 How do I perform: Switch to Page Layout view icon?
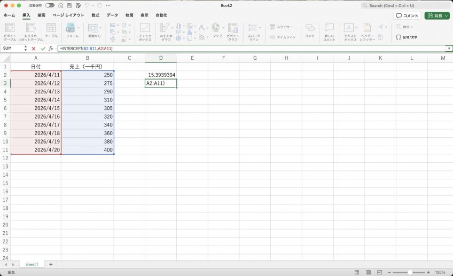(x=369, y=272)
